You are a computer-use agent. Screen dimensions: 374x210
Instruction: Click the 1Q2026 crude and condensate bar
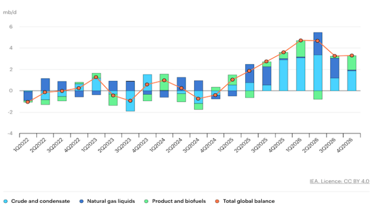(x=301, y=74)
